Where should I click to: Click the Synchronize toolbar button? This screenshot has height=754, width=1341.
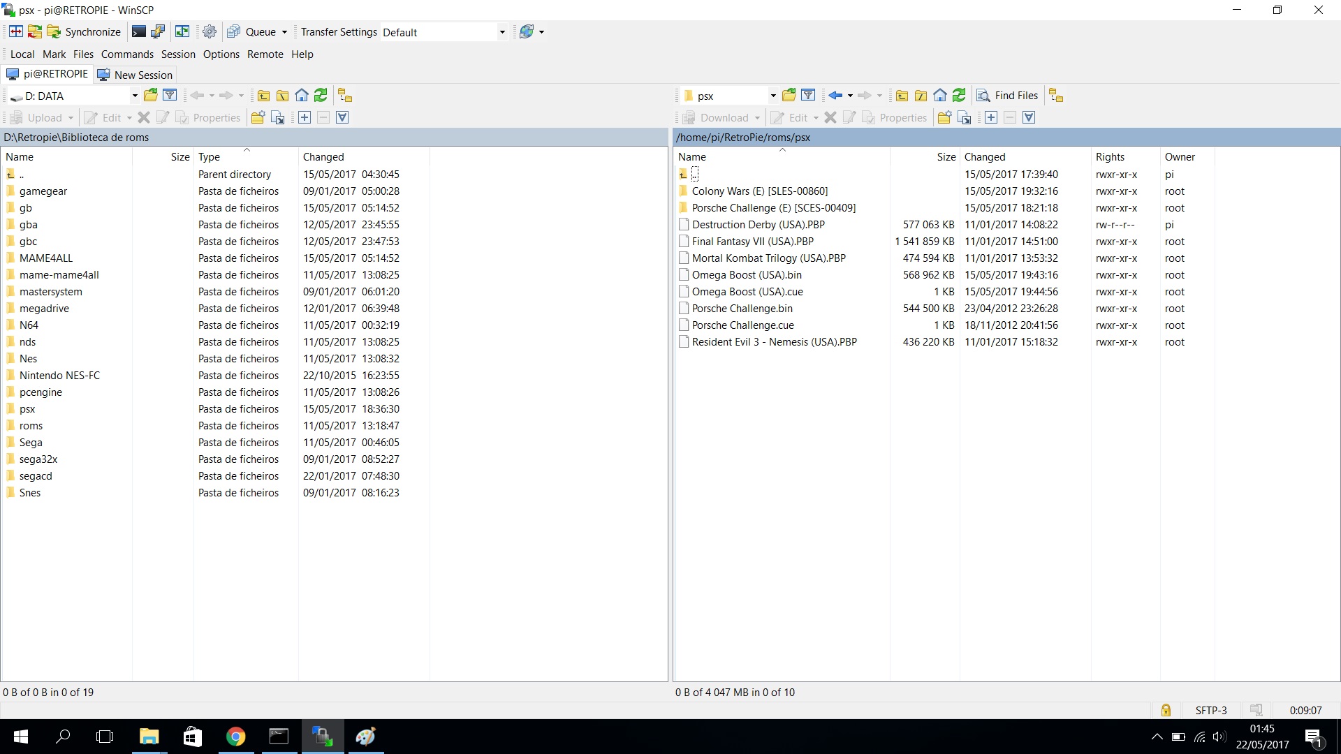tap(84, 32)
